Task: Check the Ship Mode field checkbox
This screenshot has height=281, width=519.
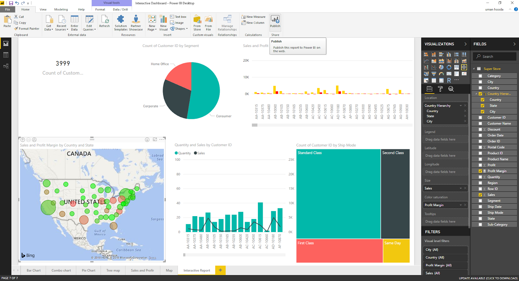Action: 480,213
